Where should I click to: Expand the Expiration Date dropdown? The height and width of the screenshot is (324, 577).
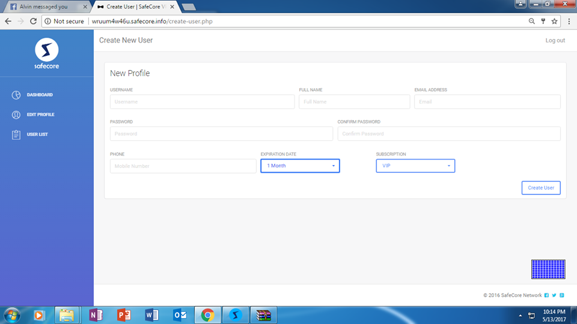click(300, 166)
